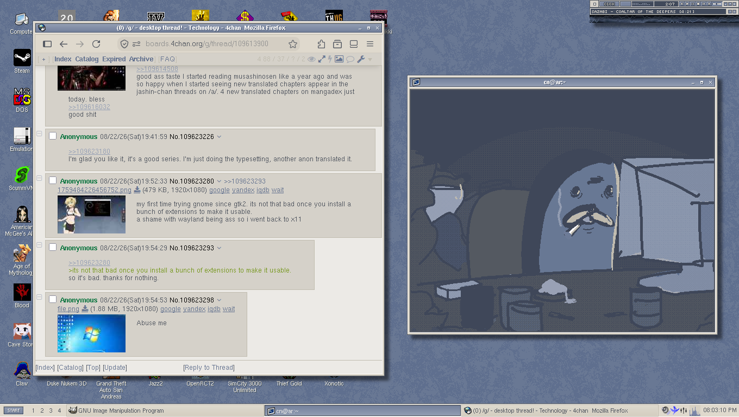Open the Expired link in the 4chan header

(x=114, y=59)
